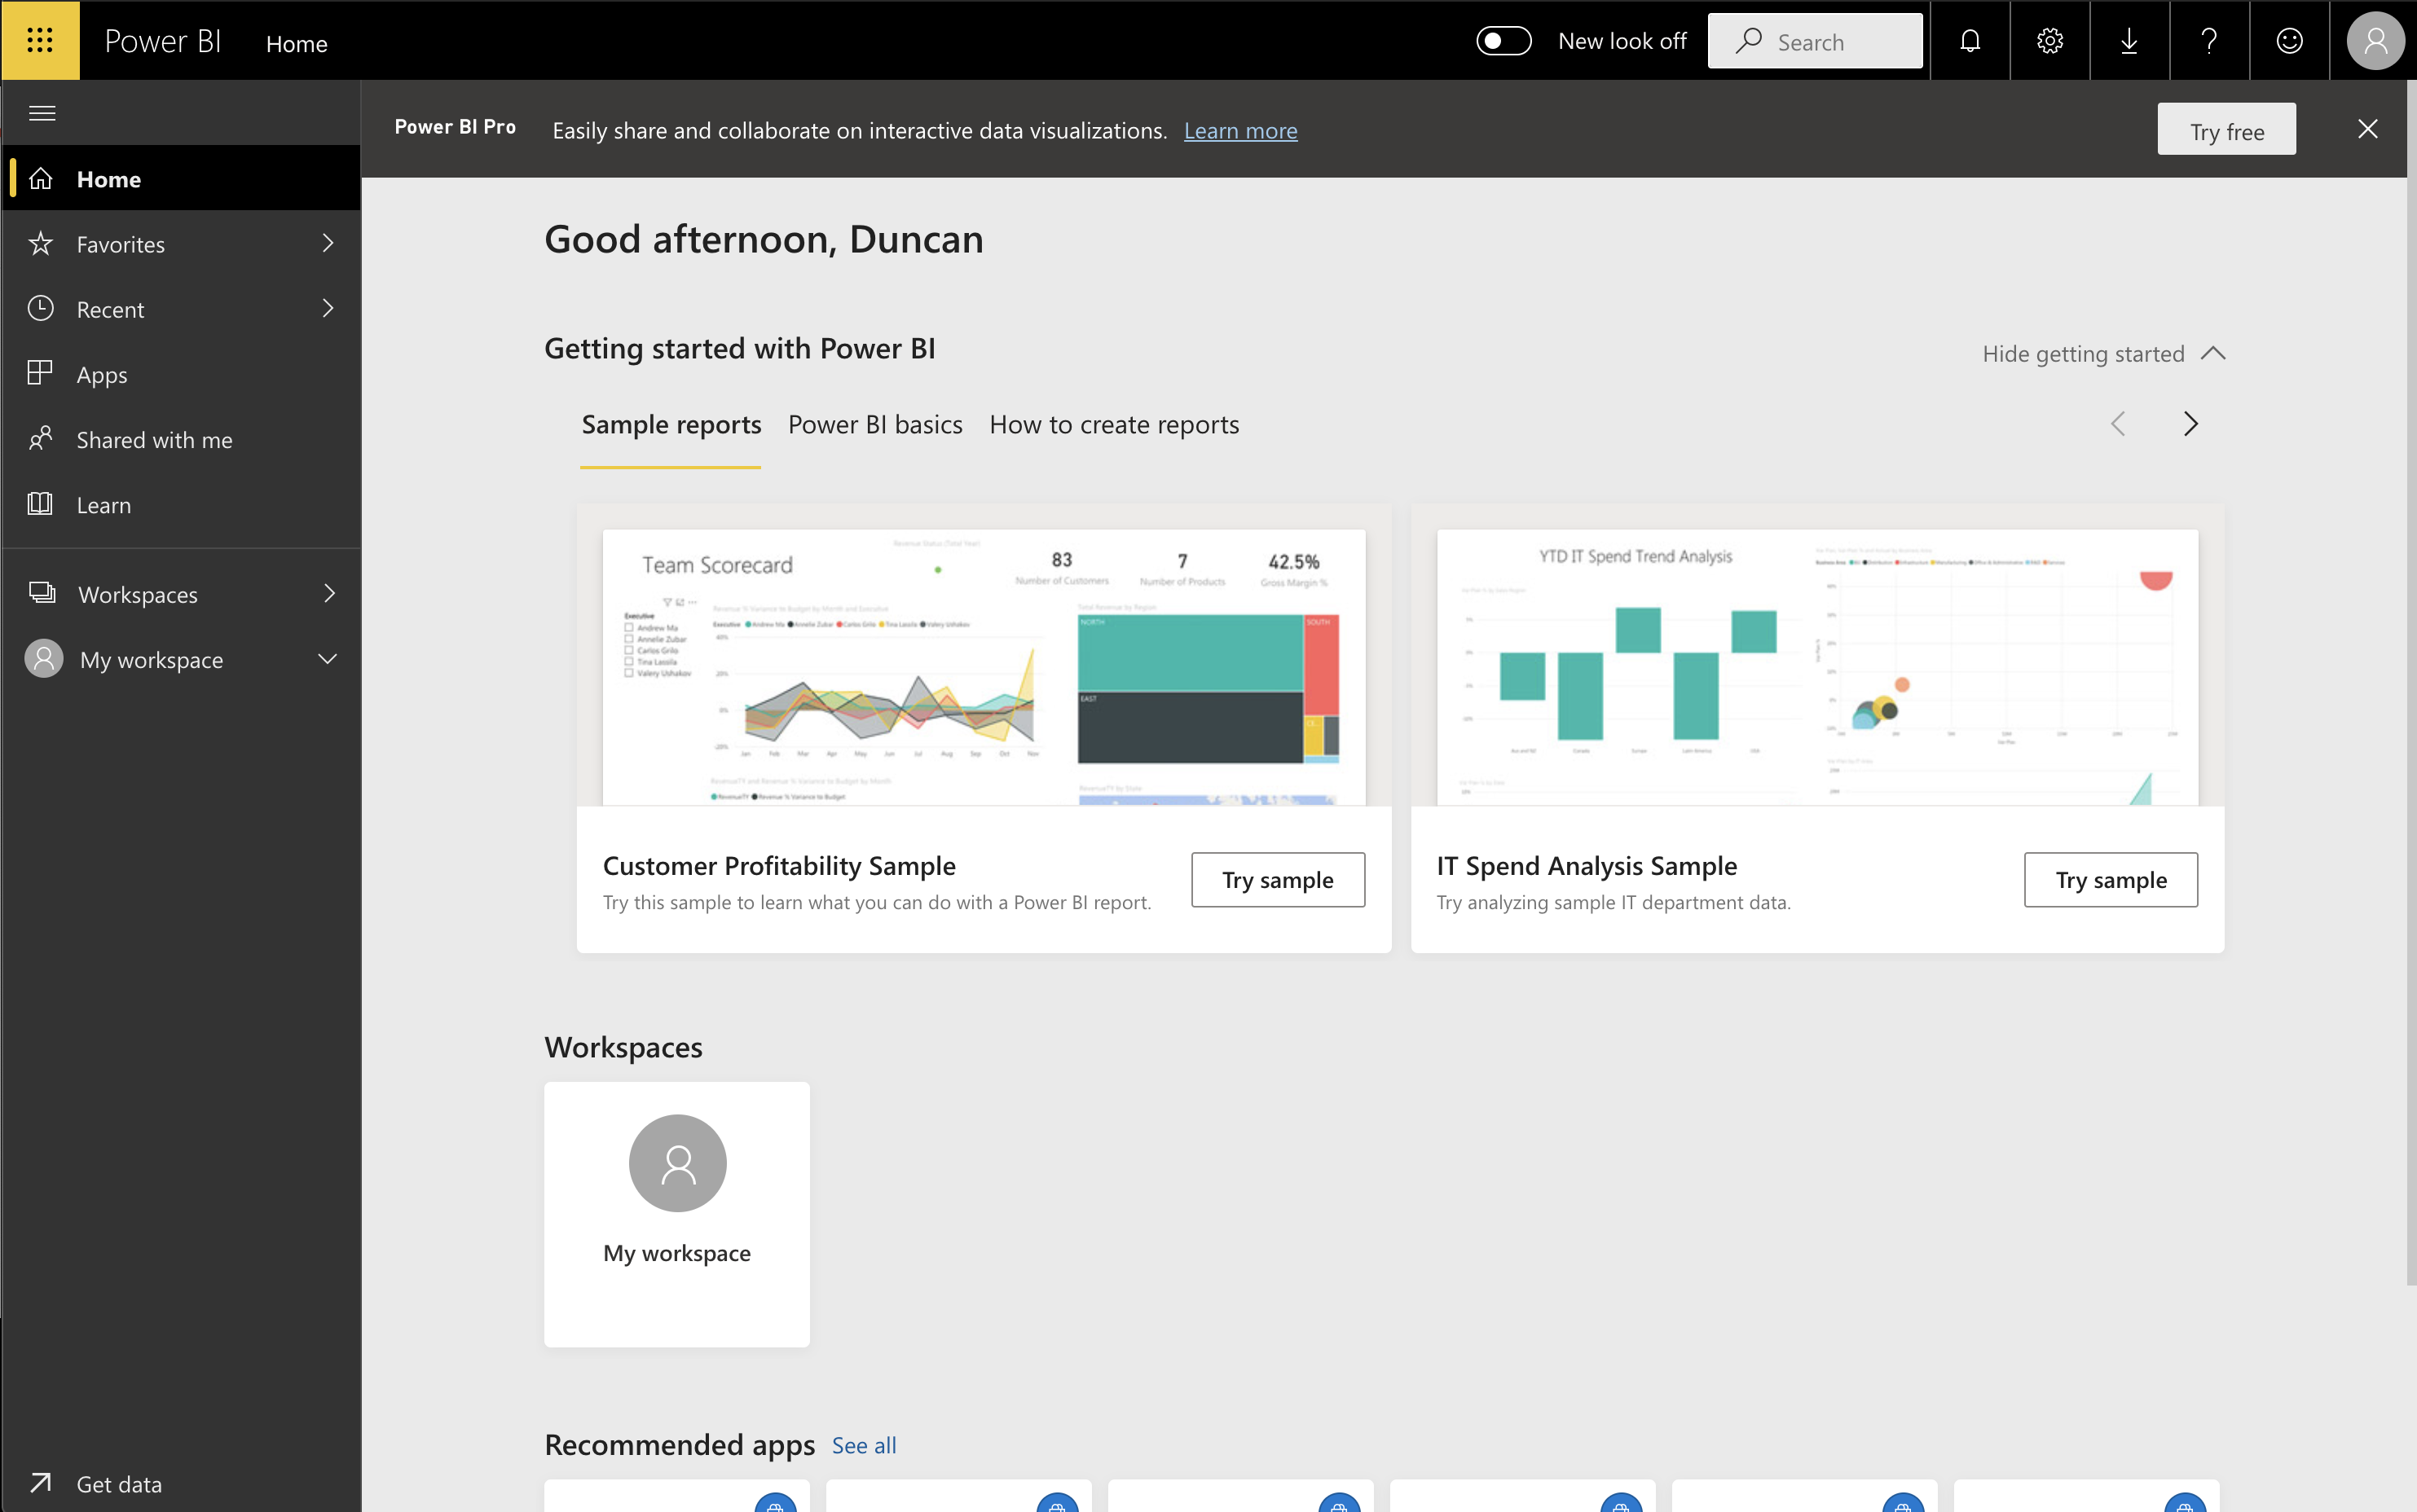
Task: Show next sample reports with right arrow
Action: click(2190, 424)
